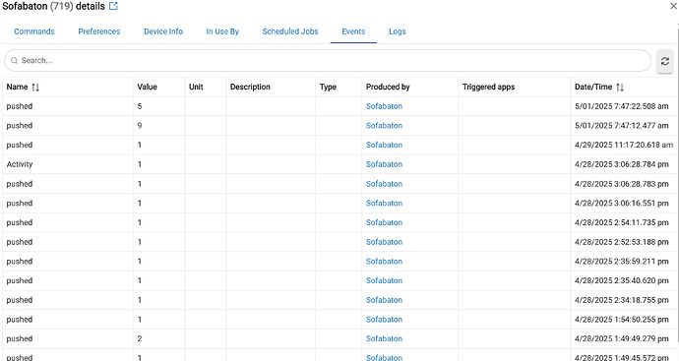679x361 pixels.
Task: Open the Scheduled Jobs tab
Action: click(x=290, y=31)
